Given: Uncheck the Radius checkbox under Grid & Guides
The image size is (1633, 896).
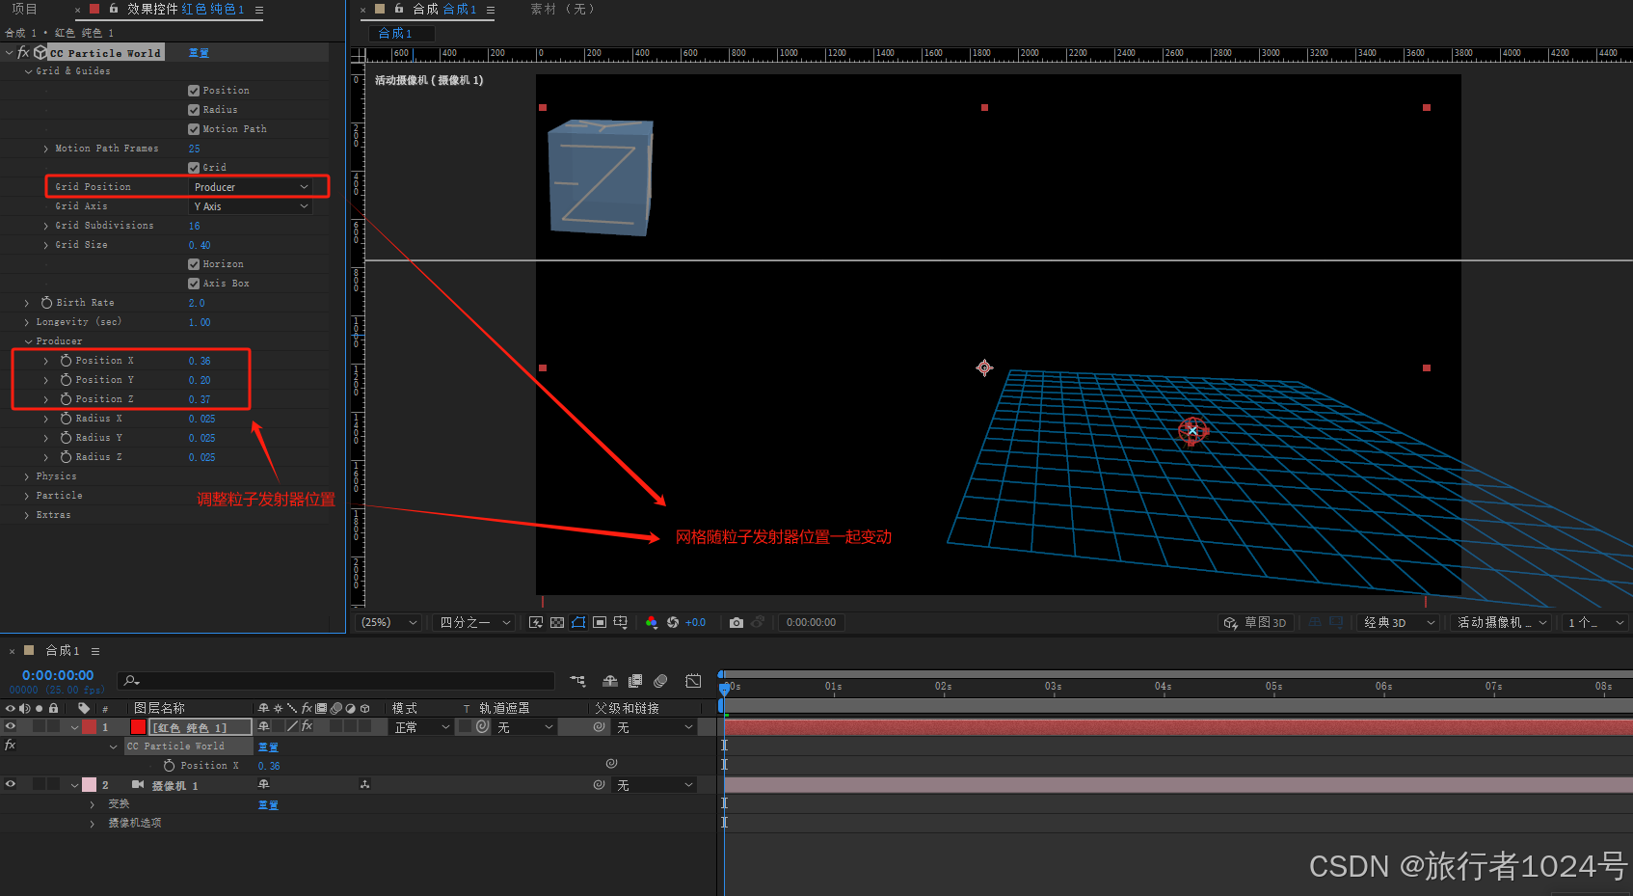Looking at the screenshot, I should pos(194,110).
